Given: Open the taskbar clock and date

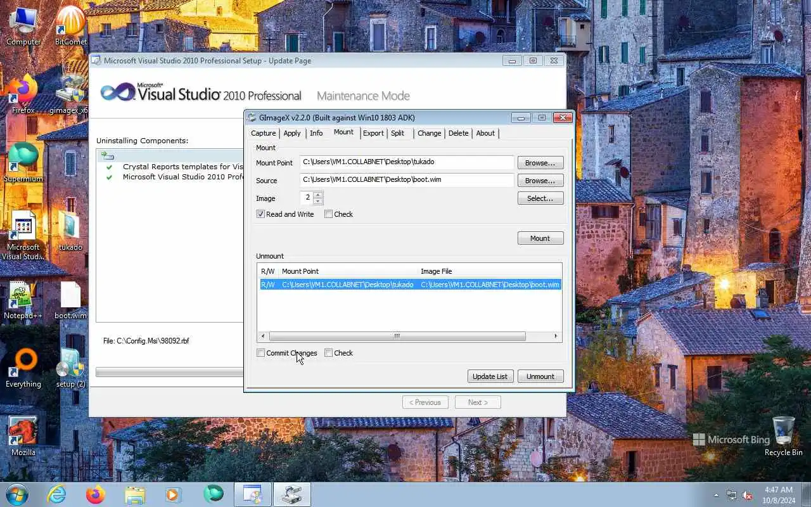Looking at the screenshot, I should point(778,495).
